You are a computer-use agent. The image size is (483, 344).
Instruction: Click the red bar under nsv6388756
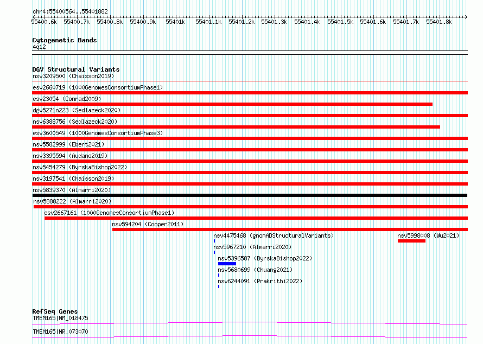pos(236,127)
